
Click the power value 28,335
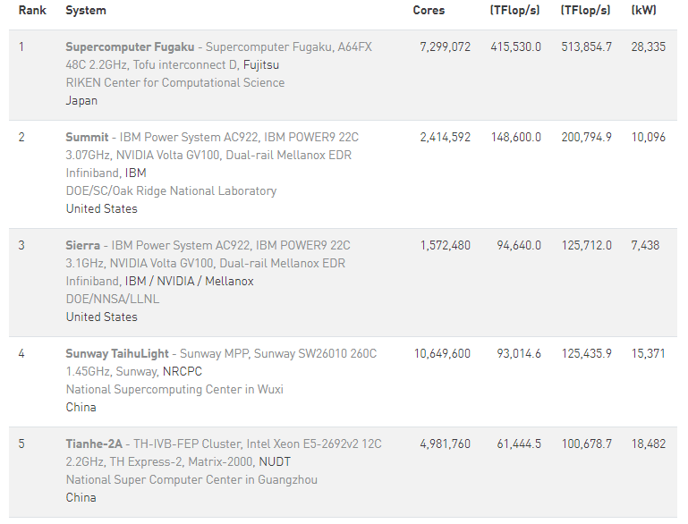coord(648,46)
